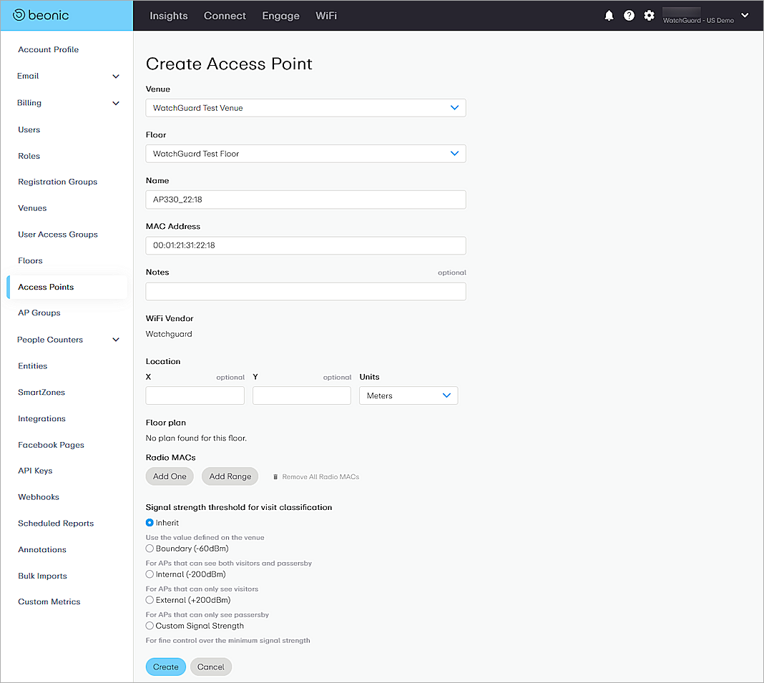This screenshot has height=683, width=764.
Task: Open the notifications bell icon
Action: point(609,15)
